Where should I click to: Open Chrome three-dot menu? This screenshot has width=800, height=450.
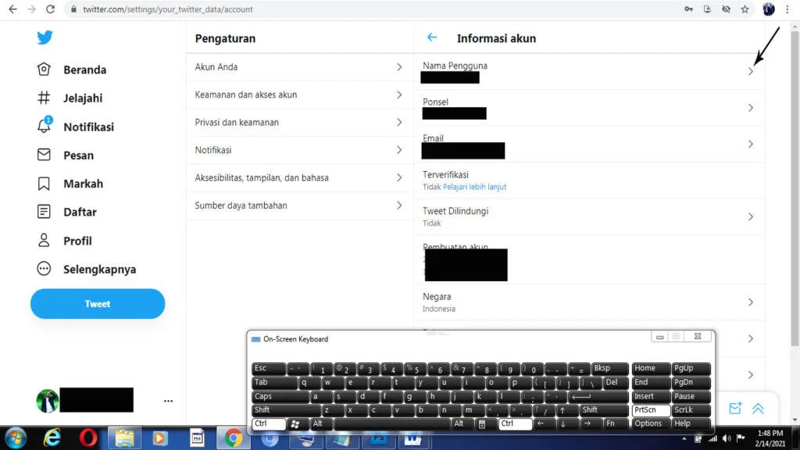[787, 9]
